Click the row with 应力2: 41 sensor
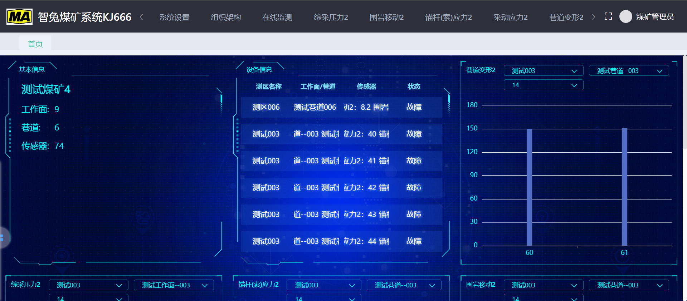Screen dimensions: 687x301 [x=341, y=161]
